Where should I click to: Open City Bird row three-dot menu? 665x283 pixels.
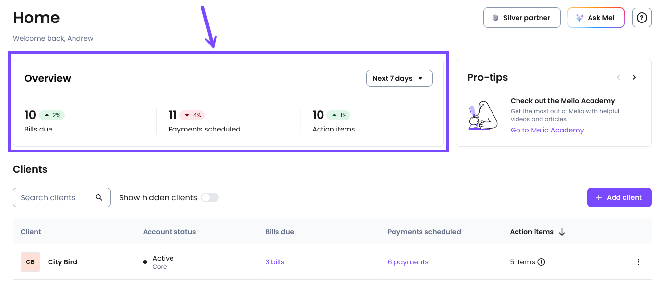point(638,262)
